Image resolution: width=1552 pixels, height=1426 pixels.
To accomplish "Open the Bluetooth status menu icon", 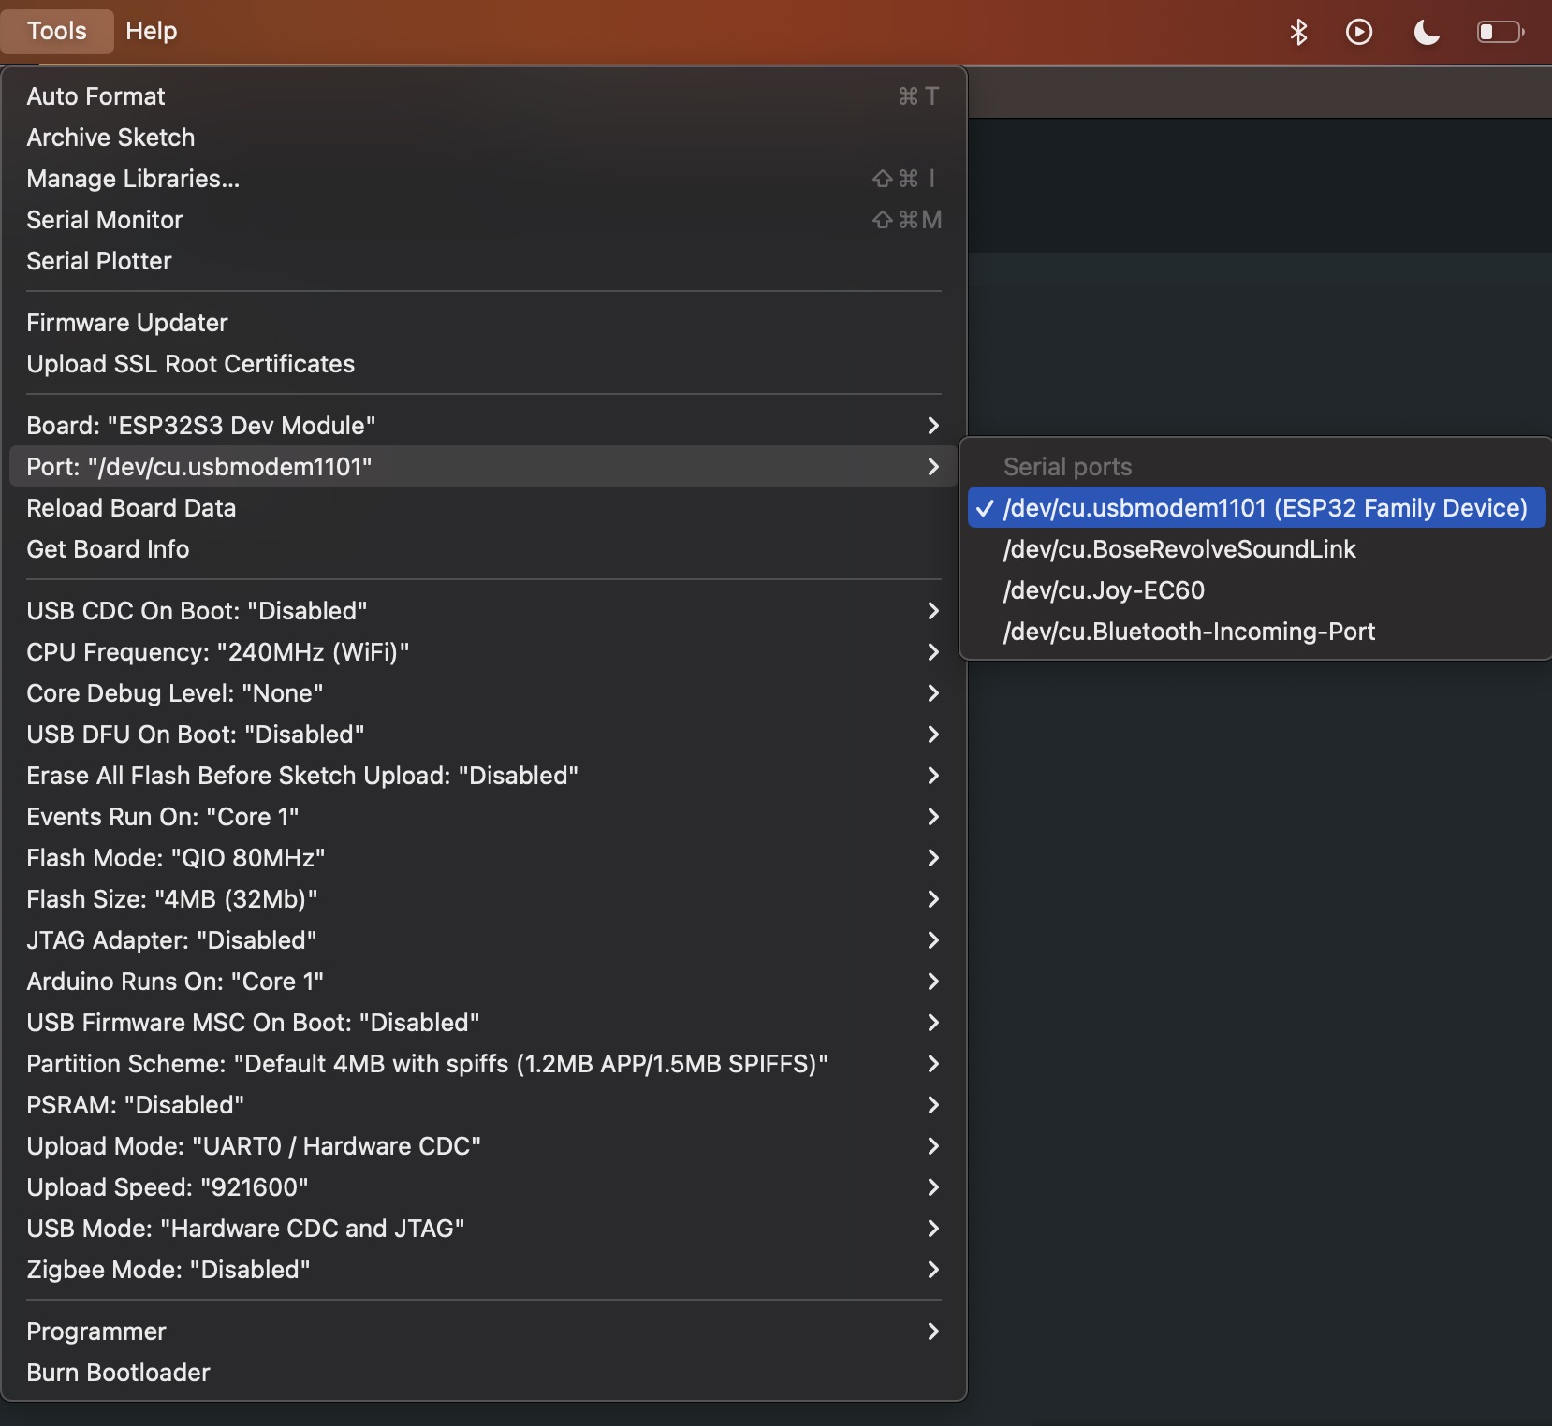I will [x=1298, y=33].
